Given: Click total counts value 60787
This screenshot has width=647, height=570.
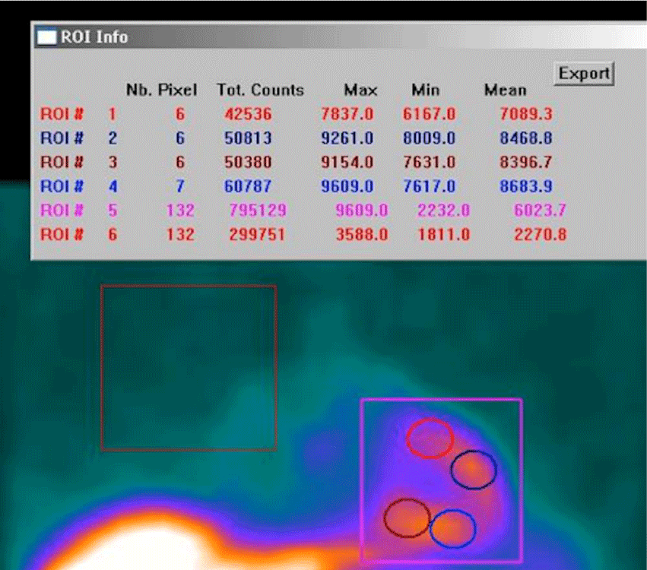Looking at the screenshot, I should click(x=248, y=186).
